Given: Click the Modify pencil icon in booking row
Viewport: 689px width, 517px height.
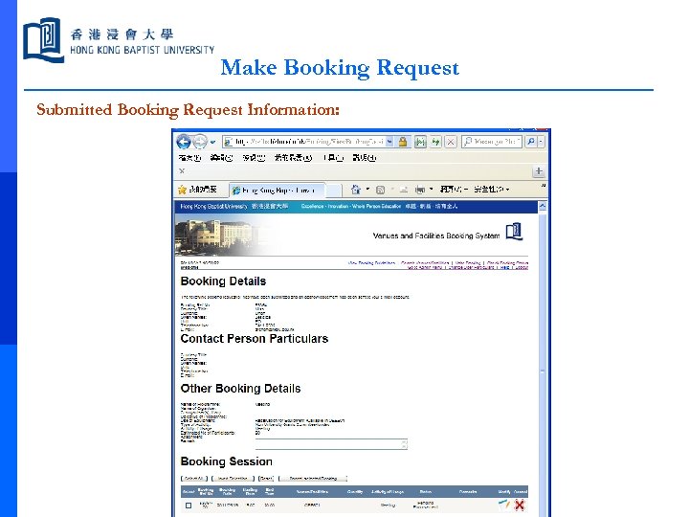Looking at the screenshot, I should click(x=504, y=505).
